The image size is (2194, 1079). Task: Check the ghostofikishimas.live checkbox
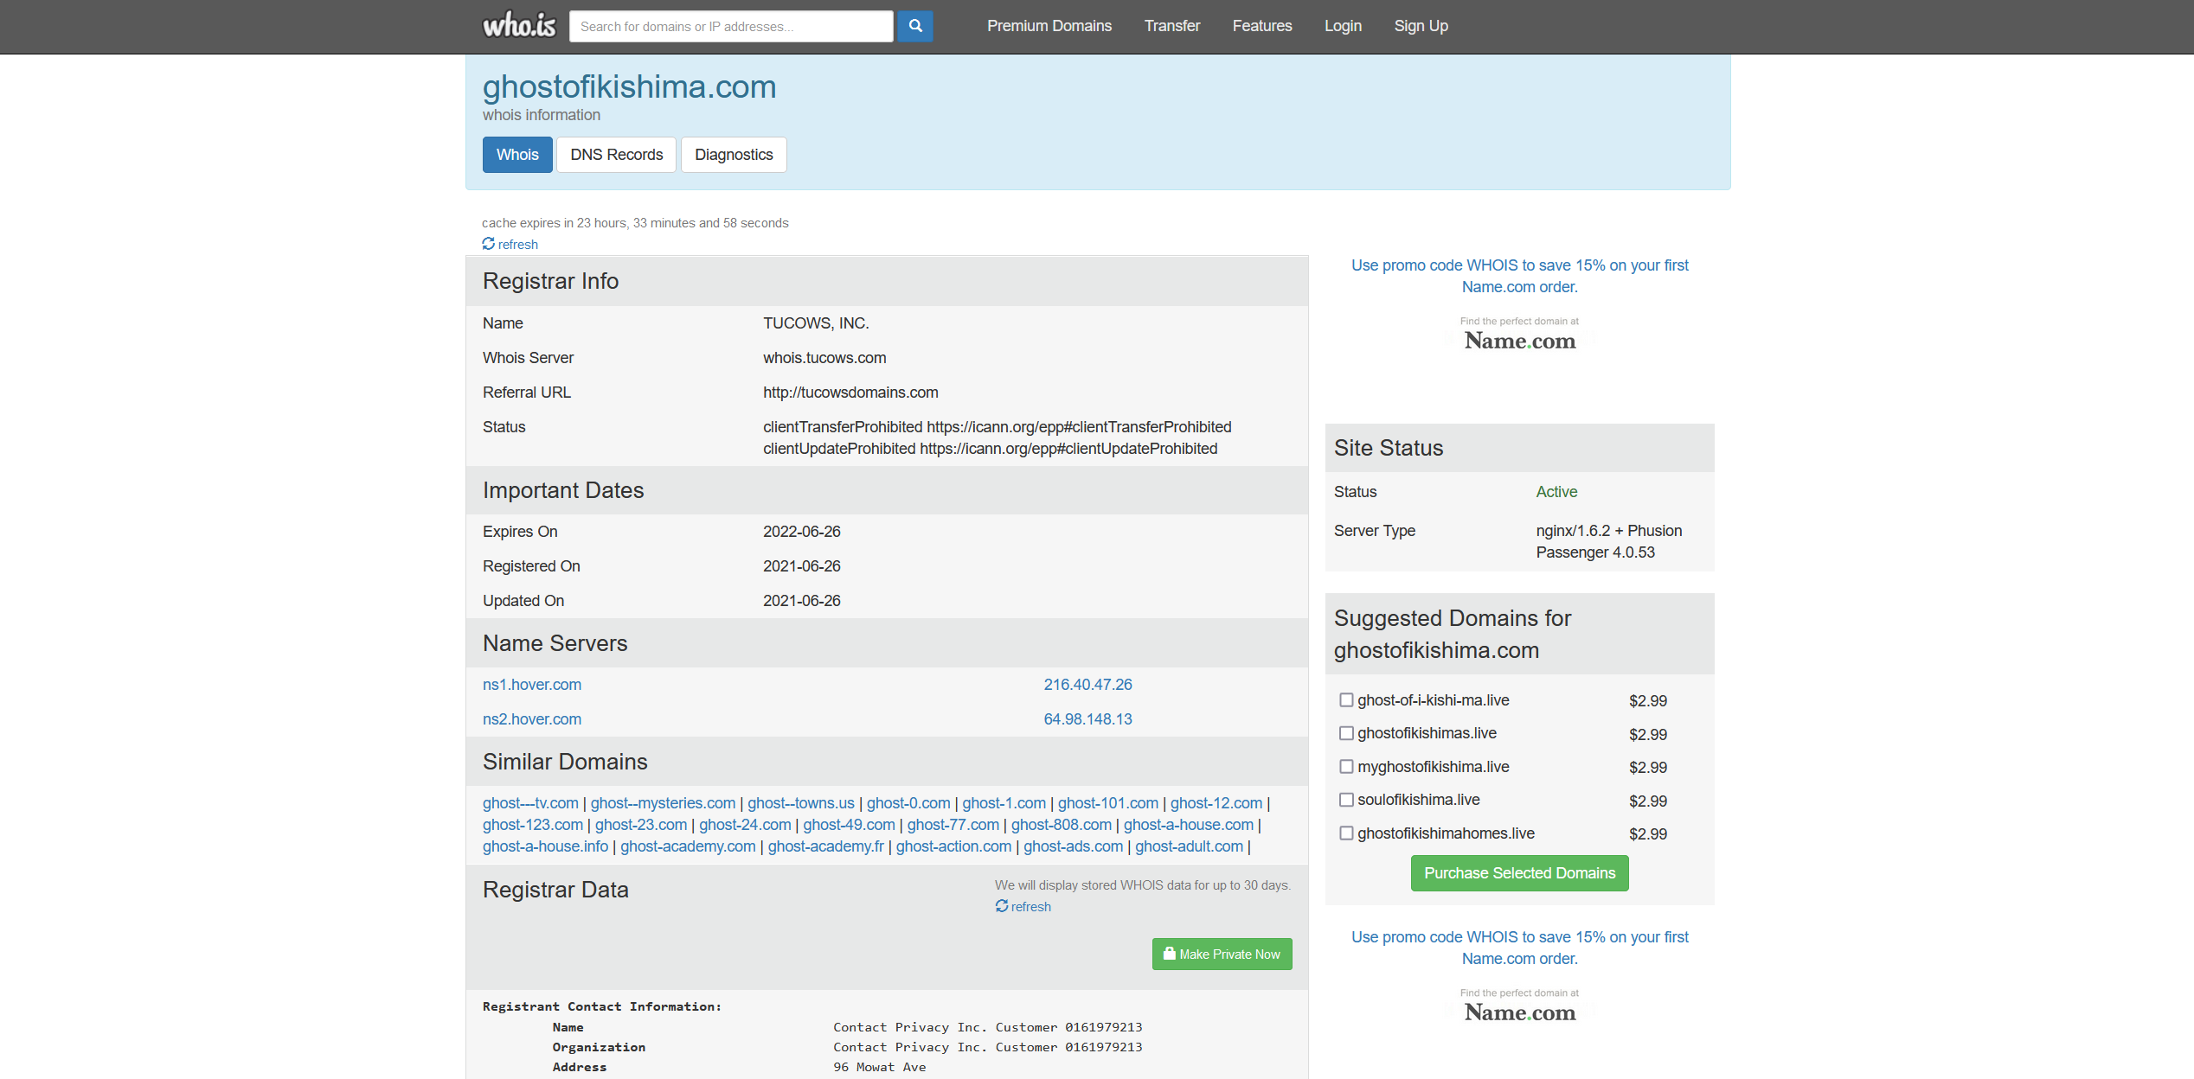pyautogui.click(x=1346, y=733)
